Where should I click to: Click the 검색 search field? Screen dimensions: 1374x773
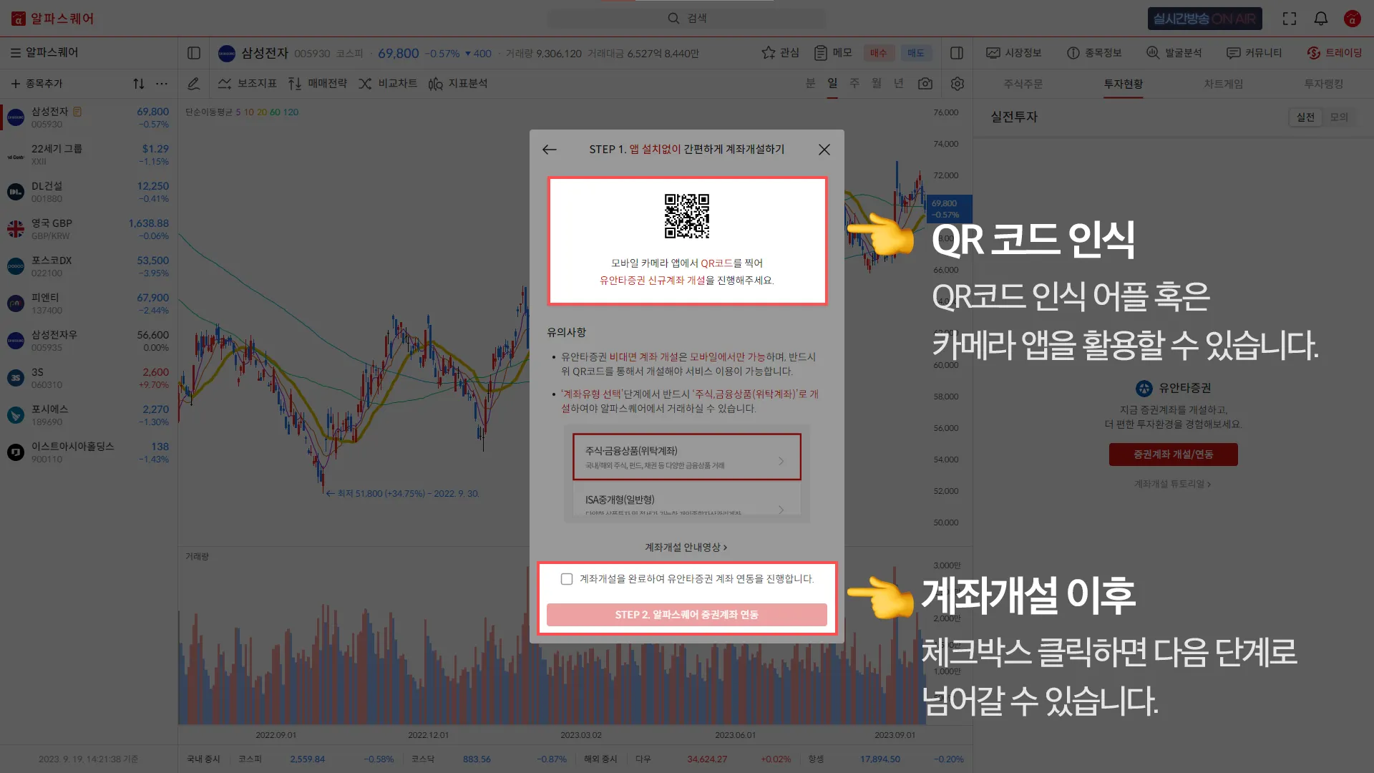687,19
